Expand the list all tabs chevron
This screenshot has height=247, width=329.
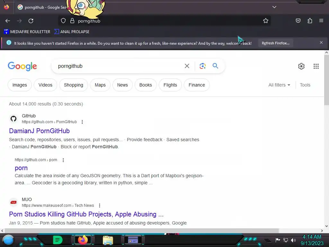coord(274,7)
